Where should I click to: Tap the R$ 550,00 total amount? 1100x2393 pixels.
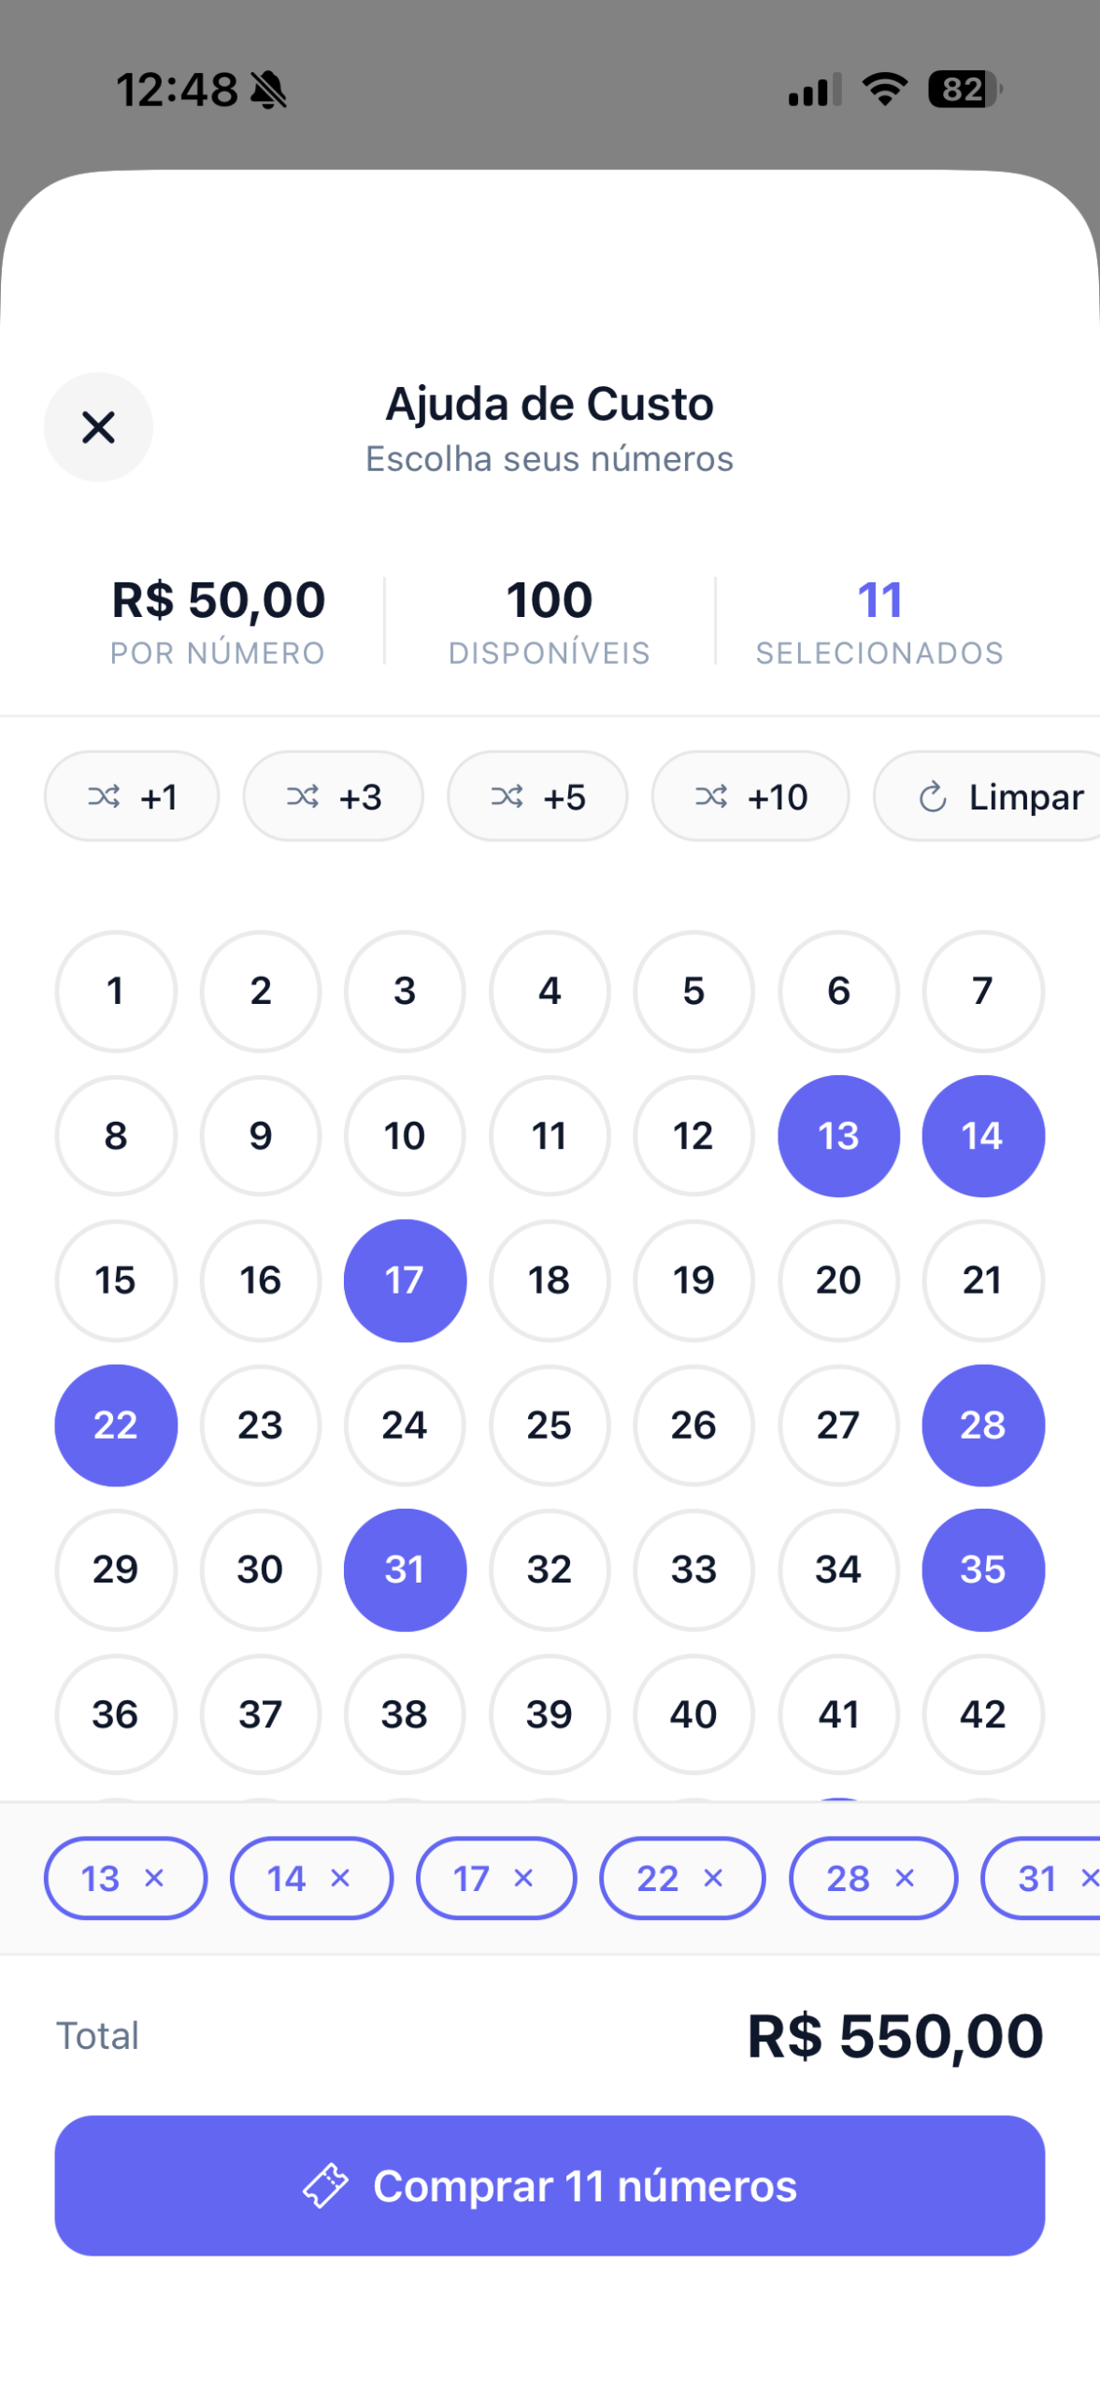coord(896,2035)
